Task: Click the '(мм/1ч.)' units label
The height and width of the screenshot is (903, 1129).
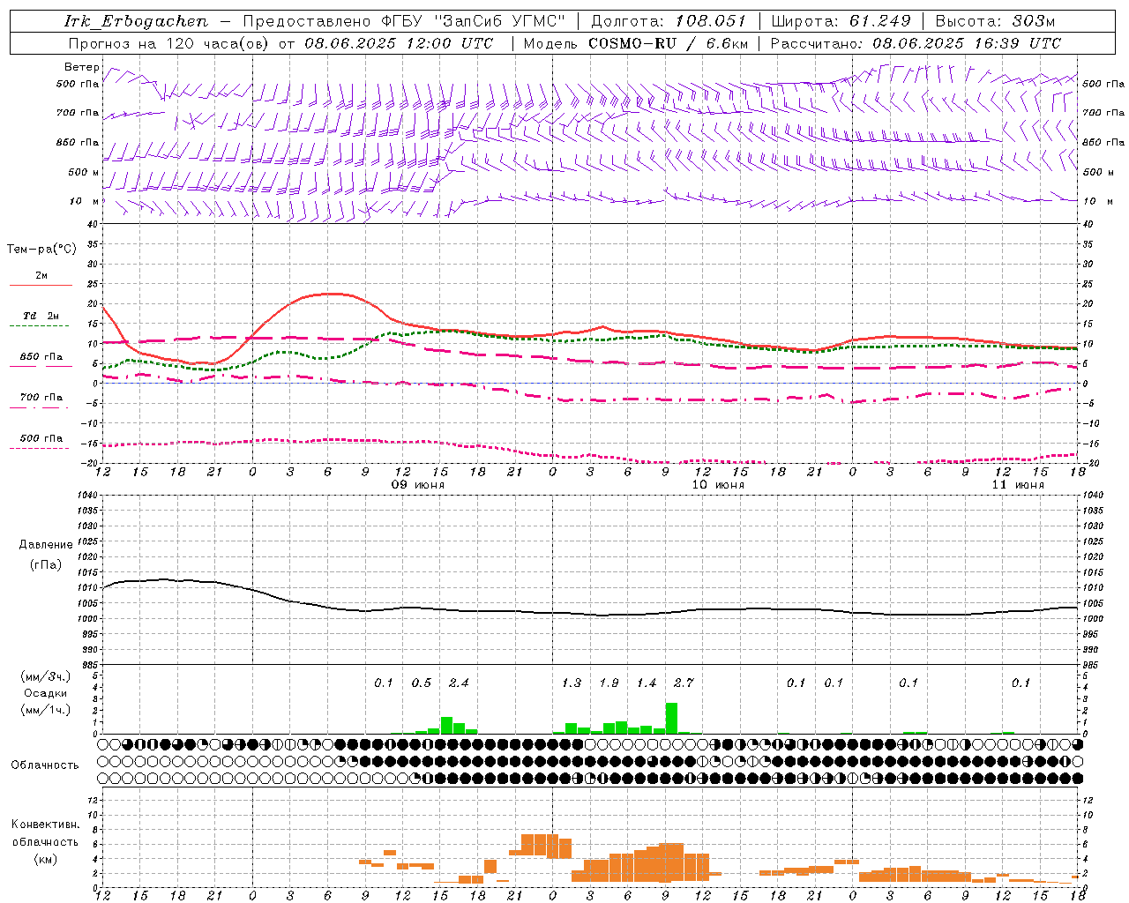Action: click(x=45, y=710)
